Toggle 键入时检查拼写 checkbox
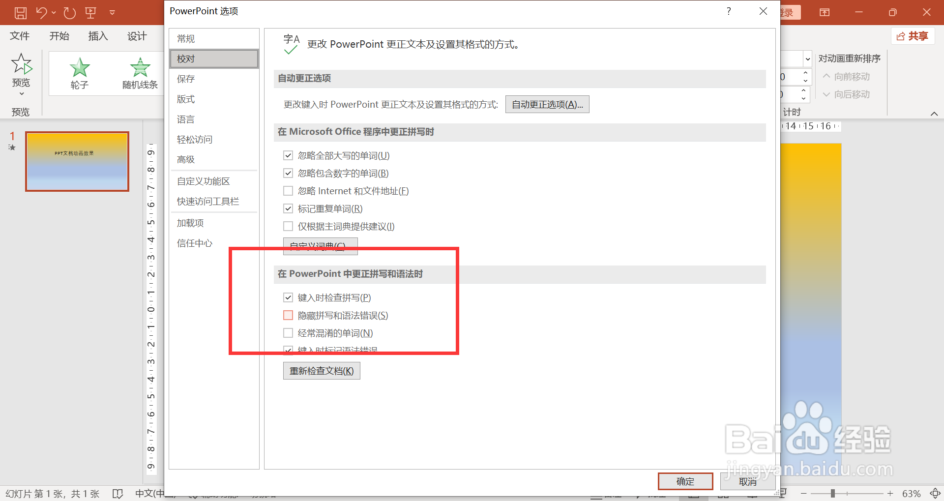 pyautogui.click(x=288, y=297)
